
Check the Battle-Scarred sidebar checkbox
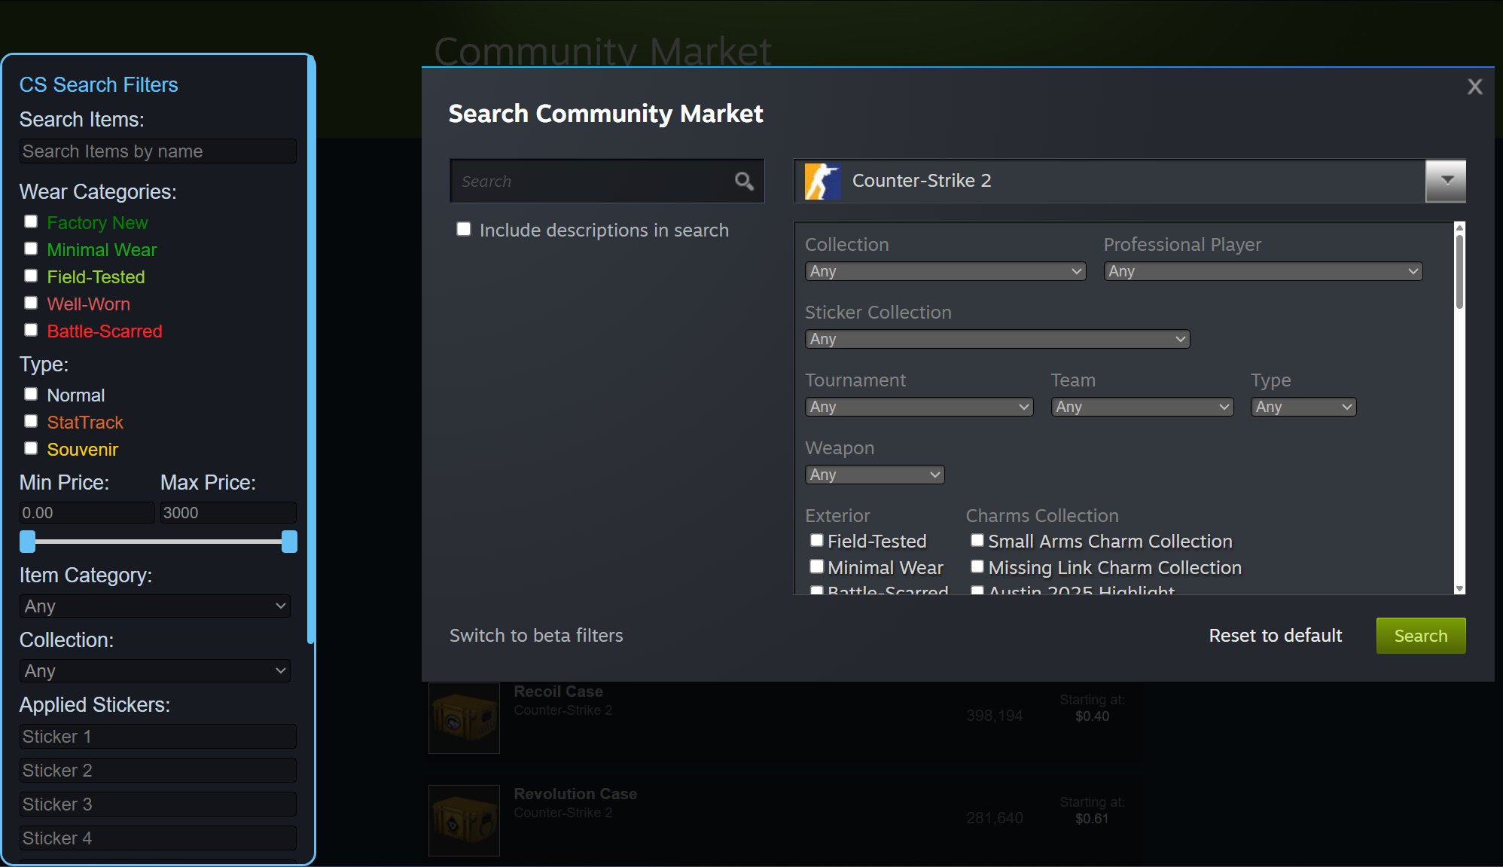click(x=31, y=330)
